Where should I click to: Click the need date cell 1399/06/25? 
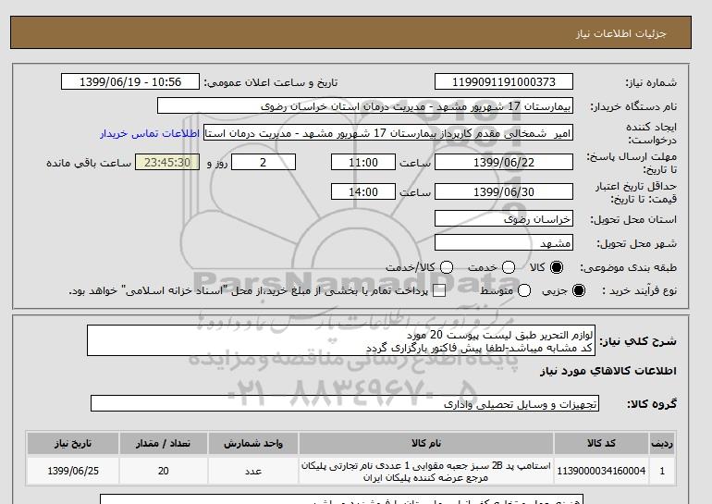(x=73, y=472)
